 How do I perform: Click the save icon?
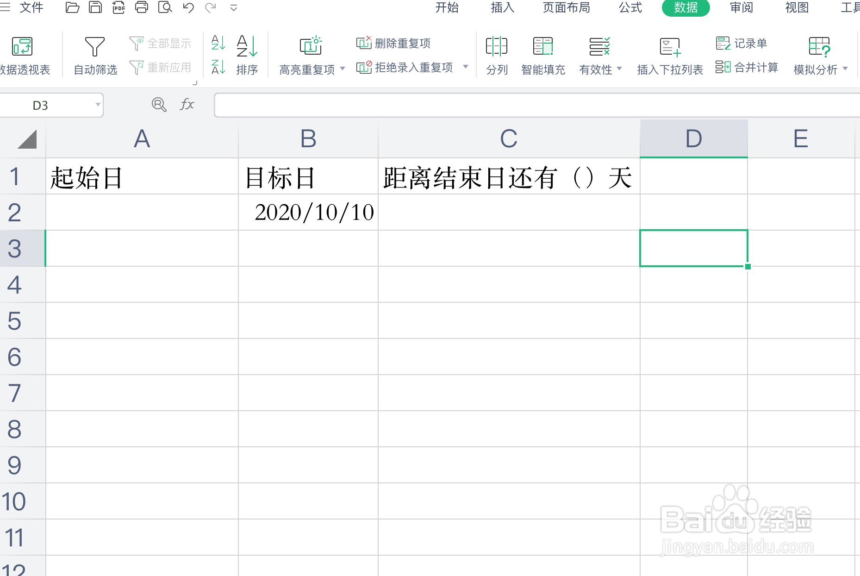pos(95,7)
